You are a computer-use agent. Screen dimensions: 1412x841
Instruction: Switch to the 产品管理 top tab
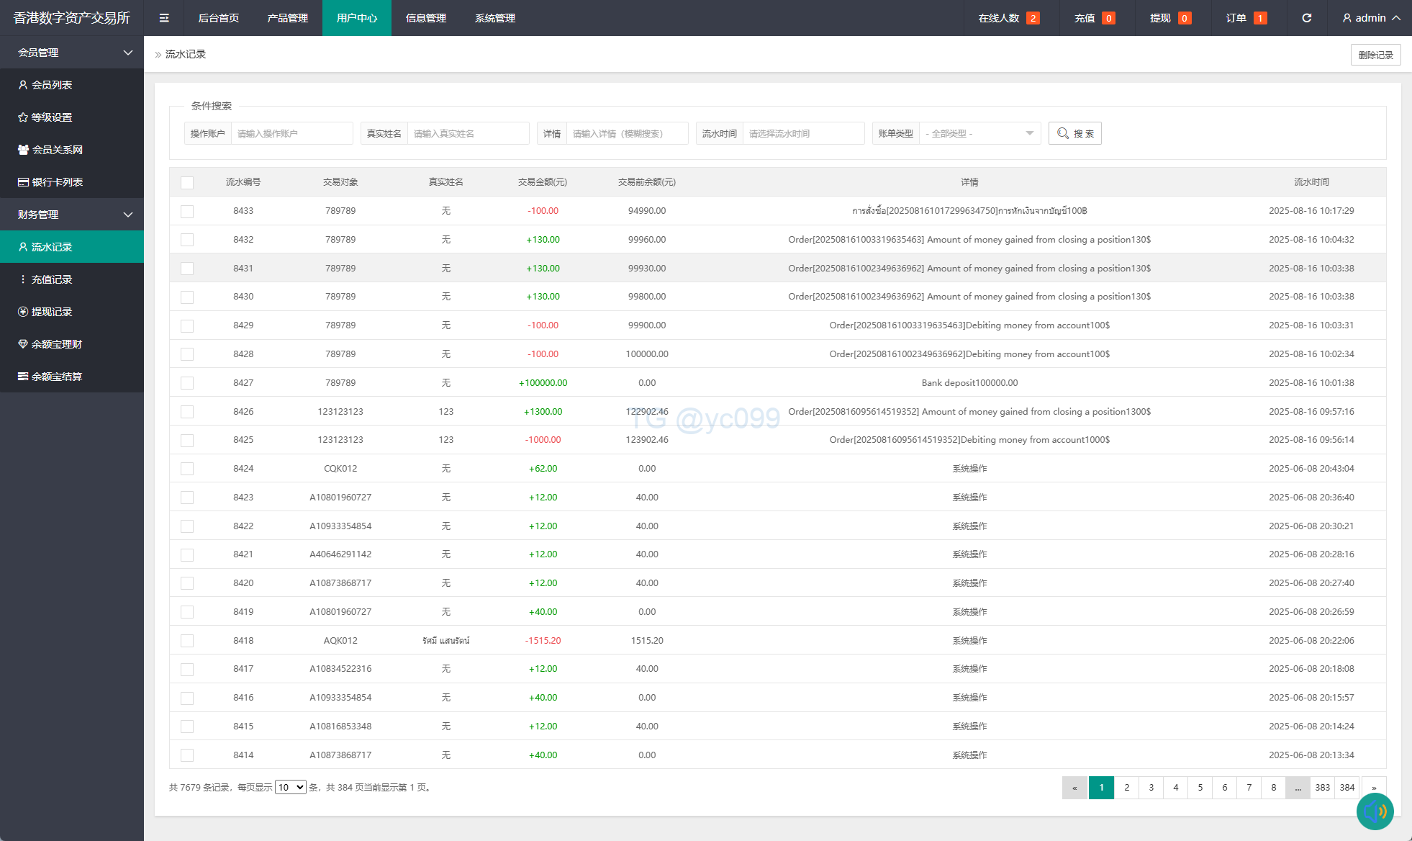click(287, 18)
